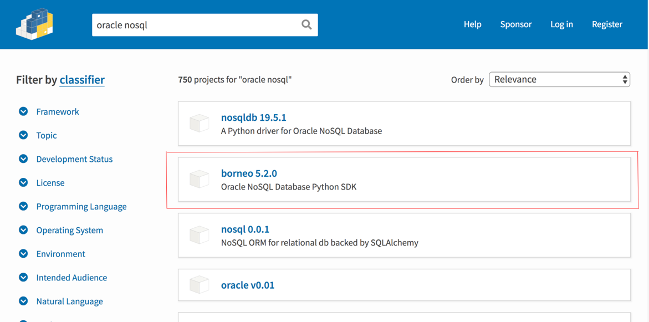Click the search field containing "oracle nosql"
Image resolution: width=649 pixels, height=322 pixels.
click(194, 25)
